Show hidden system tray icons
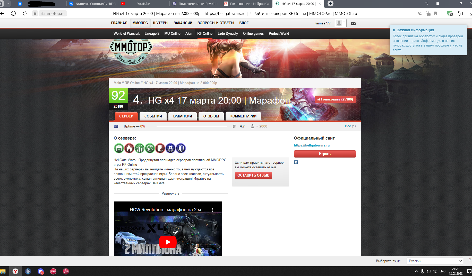This screenshot has width=472, height=276. click(x=416, y=271)
